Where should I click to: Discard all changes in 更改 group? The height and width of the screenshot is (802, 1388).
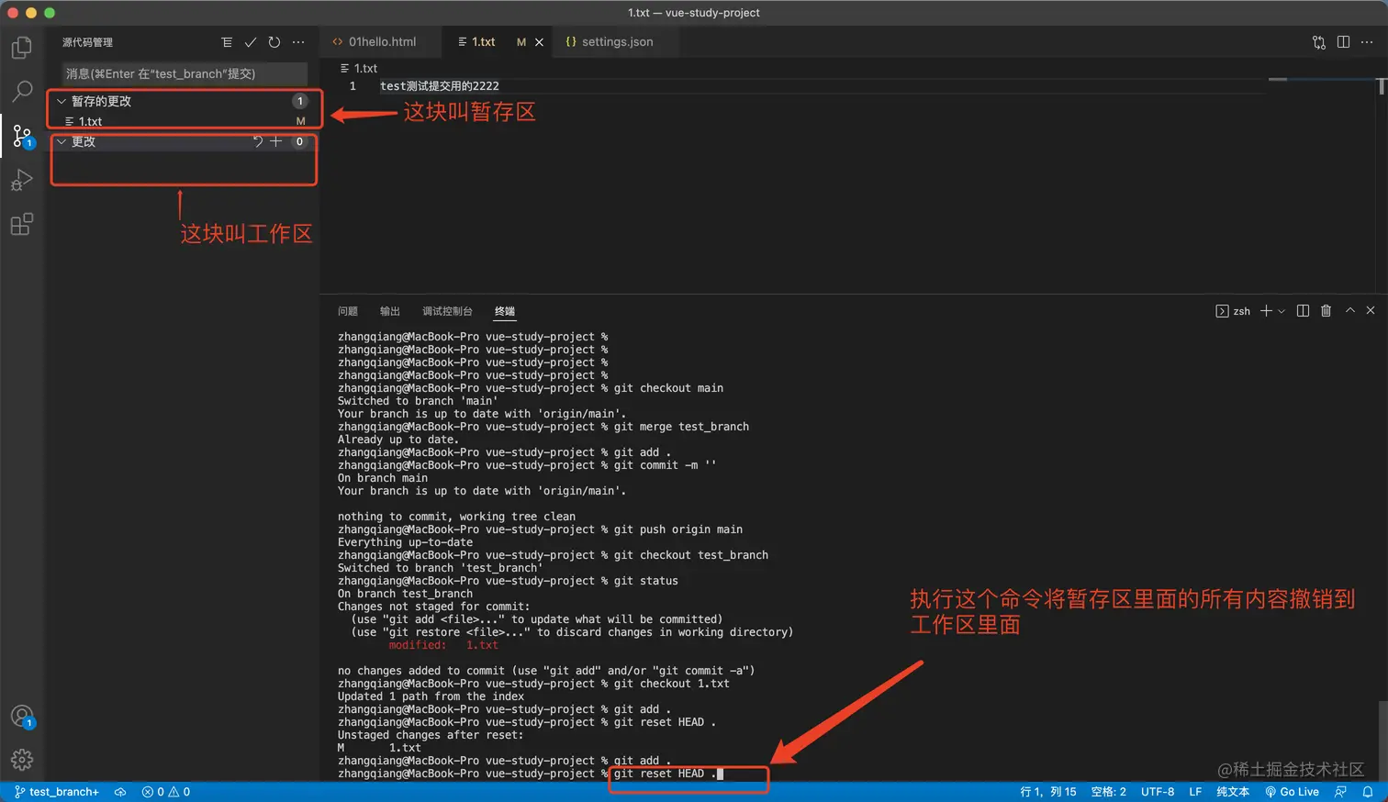coord(258,141)
